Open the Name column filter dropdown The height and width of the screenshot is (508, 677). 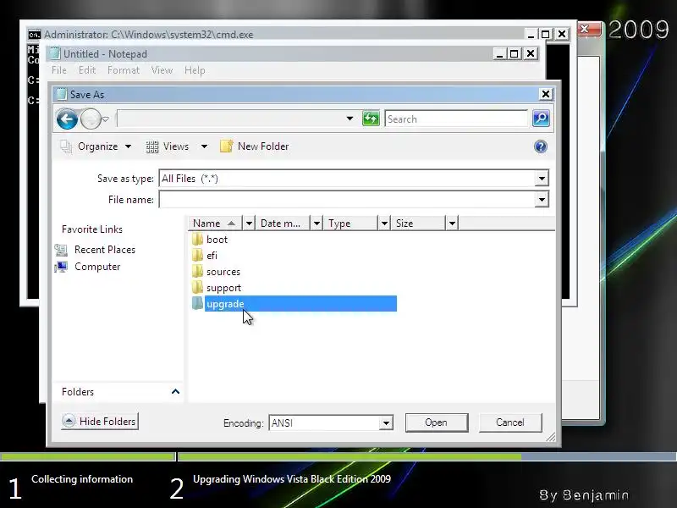[249, 224]
